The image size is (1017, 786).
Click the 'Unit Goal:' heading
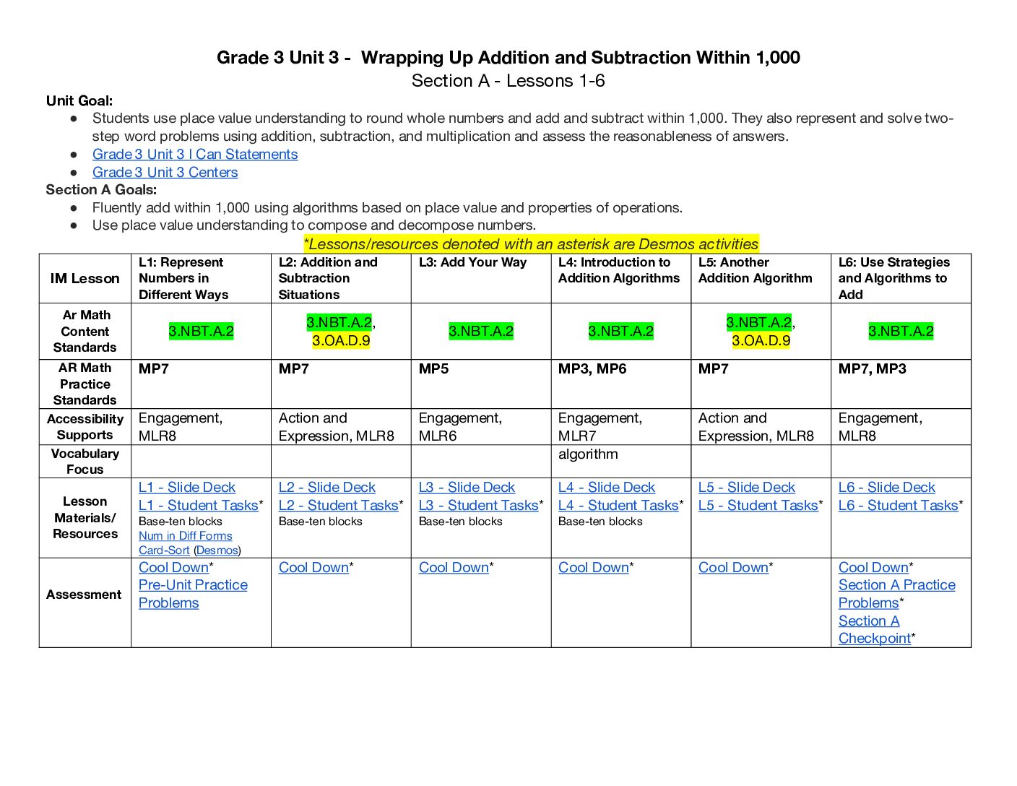pyautogui.click(x=79, y=101)
